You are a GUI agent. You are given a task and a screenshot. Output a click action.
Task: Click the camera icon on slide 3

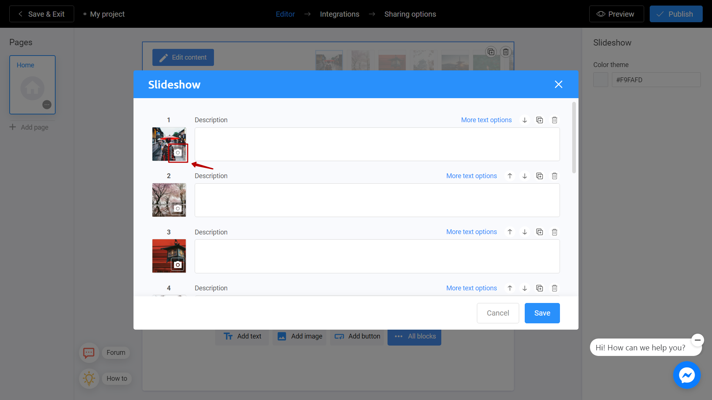177,264
